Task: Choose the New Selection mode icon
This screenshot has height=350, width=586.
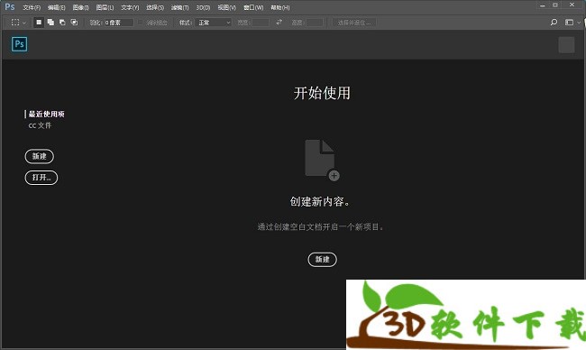Action: click(x=39, y=23)
